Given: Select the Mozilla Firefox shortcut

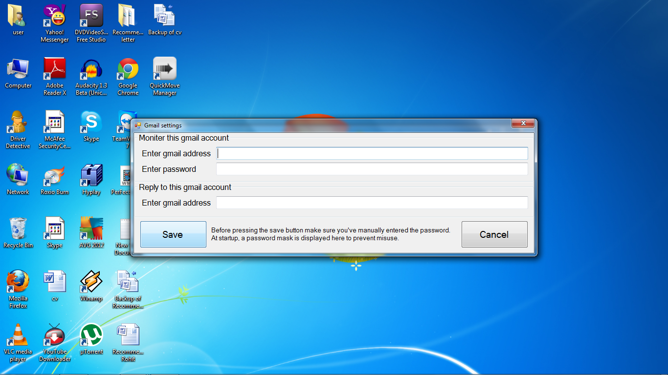Looking at the screenshot, I should [x=18, y=290].
